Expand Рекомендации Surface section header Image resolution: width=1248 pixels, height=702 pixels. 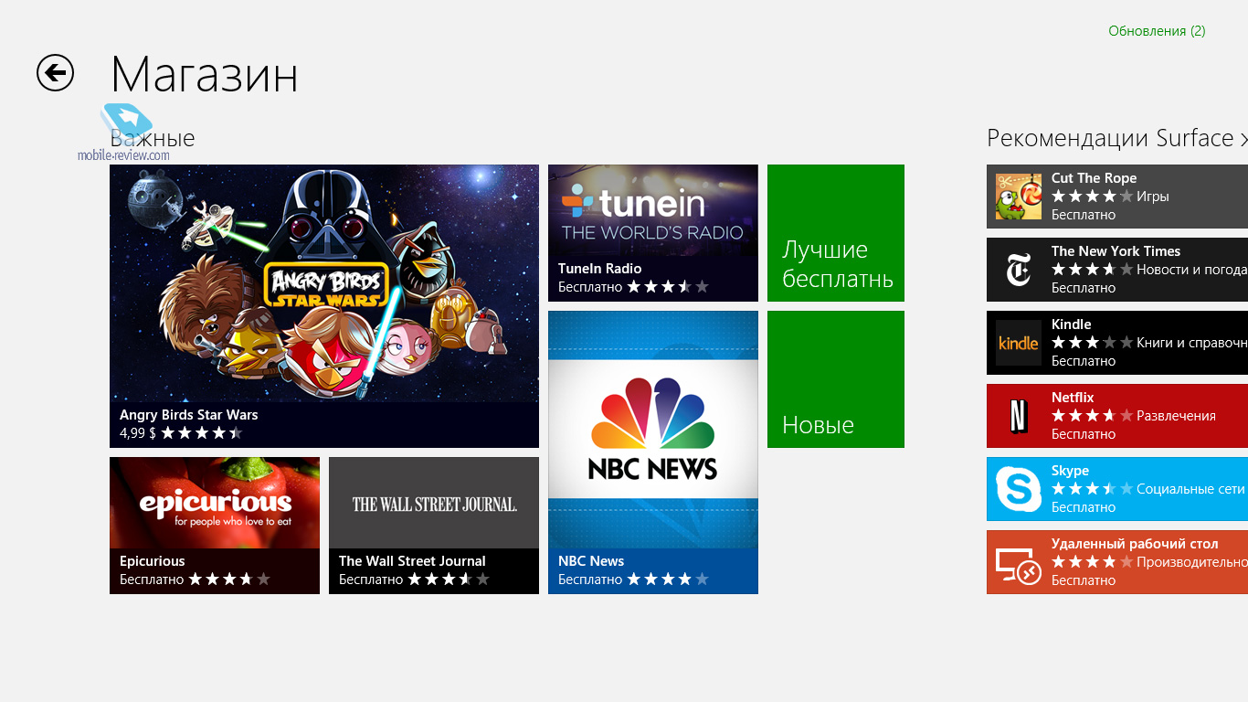pyautogui.click(x=1116, y=138)
